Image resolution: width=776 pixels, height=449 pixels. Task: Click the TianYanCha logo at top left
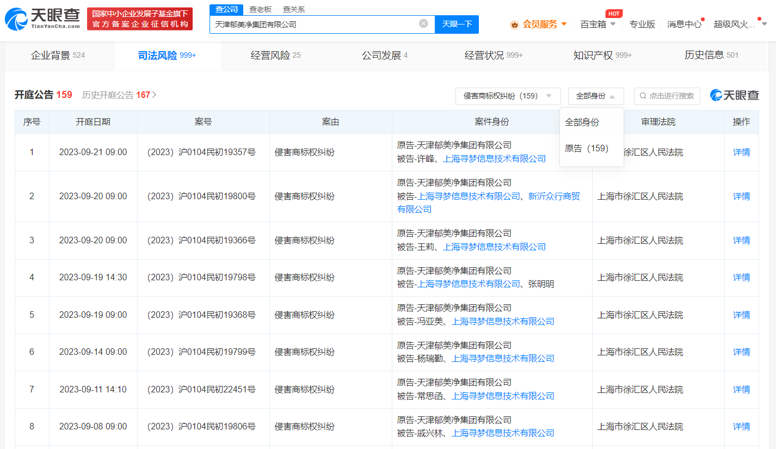coord(42,19)
